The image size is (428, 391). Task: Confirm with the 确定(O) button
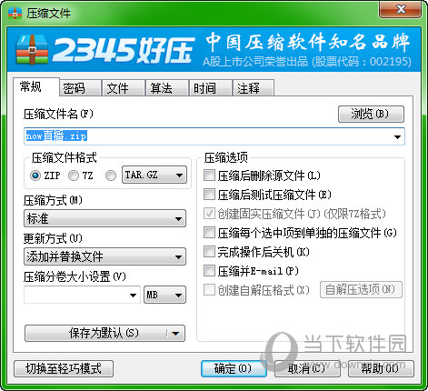[x=234, y=368]
